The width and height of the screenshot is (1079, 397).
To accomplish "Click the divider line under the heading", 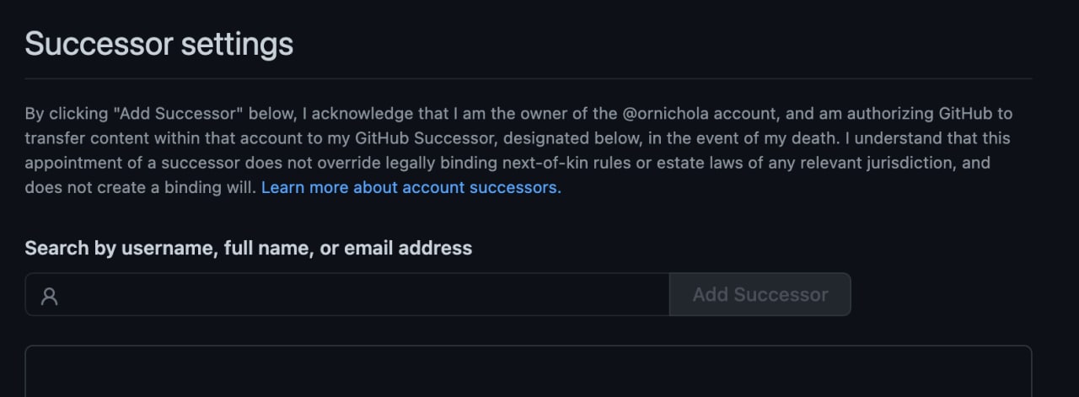I will click(x=529, y=78).
